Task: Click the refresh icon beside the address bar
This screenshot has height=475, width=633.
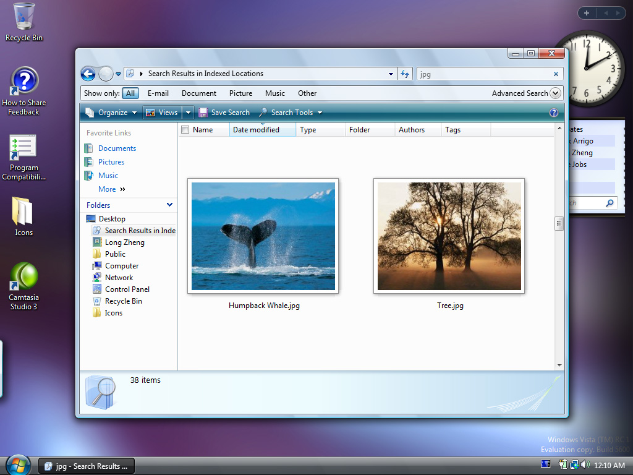Action: [x=405, y=74]
